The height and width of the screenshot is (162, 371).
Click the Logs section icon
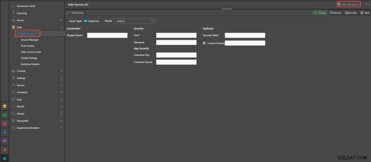pyautogui.click(x=13, y=99)
